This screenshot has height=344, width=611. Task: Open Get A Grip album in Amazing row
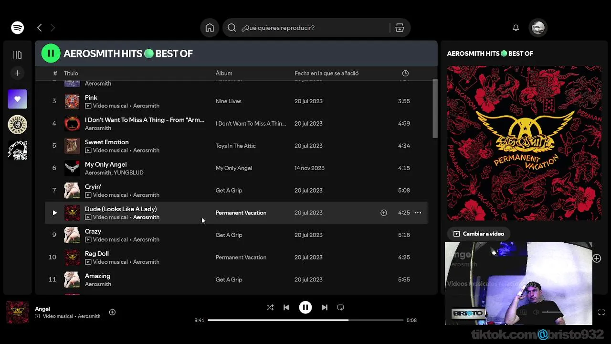tap(229, 279)
